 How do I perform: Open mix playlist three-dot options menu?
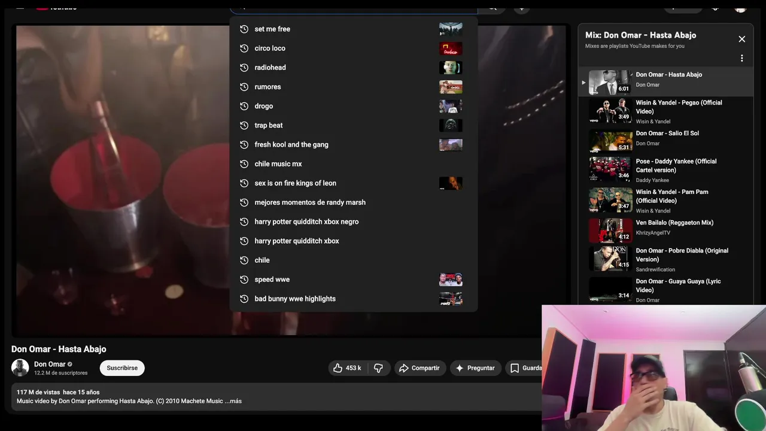741,59
